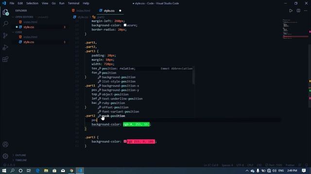Expand the OUTLINE section
Viewport: 311px width, 174px height.
(20, 155)
